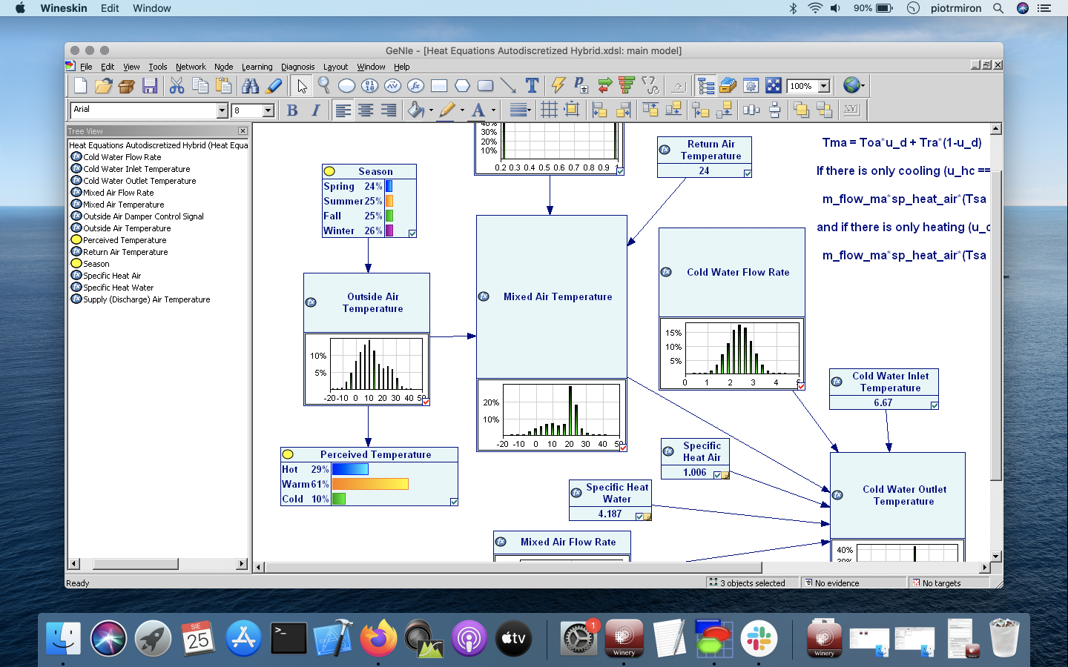This screenshot has height=667, width=1068.
Task: Open the Network menu
Action: pyautogui.click(x=191, y=67)
